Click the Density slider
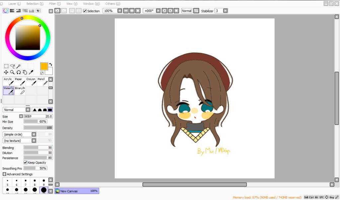Image resolution: width=340 pixels, height=200 pixels. click(38, 128)
